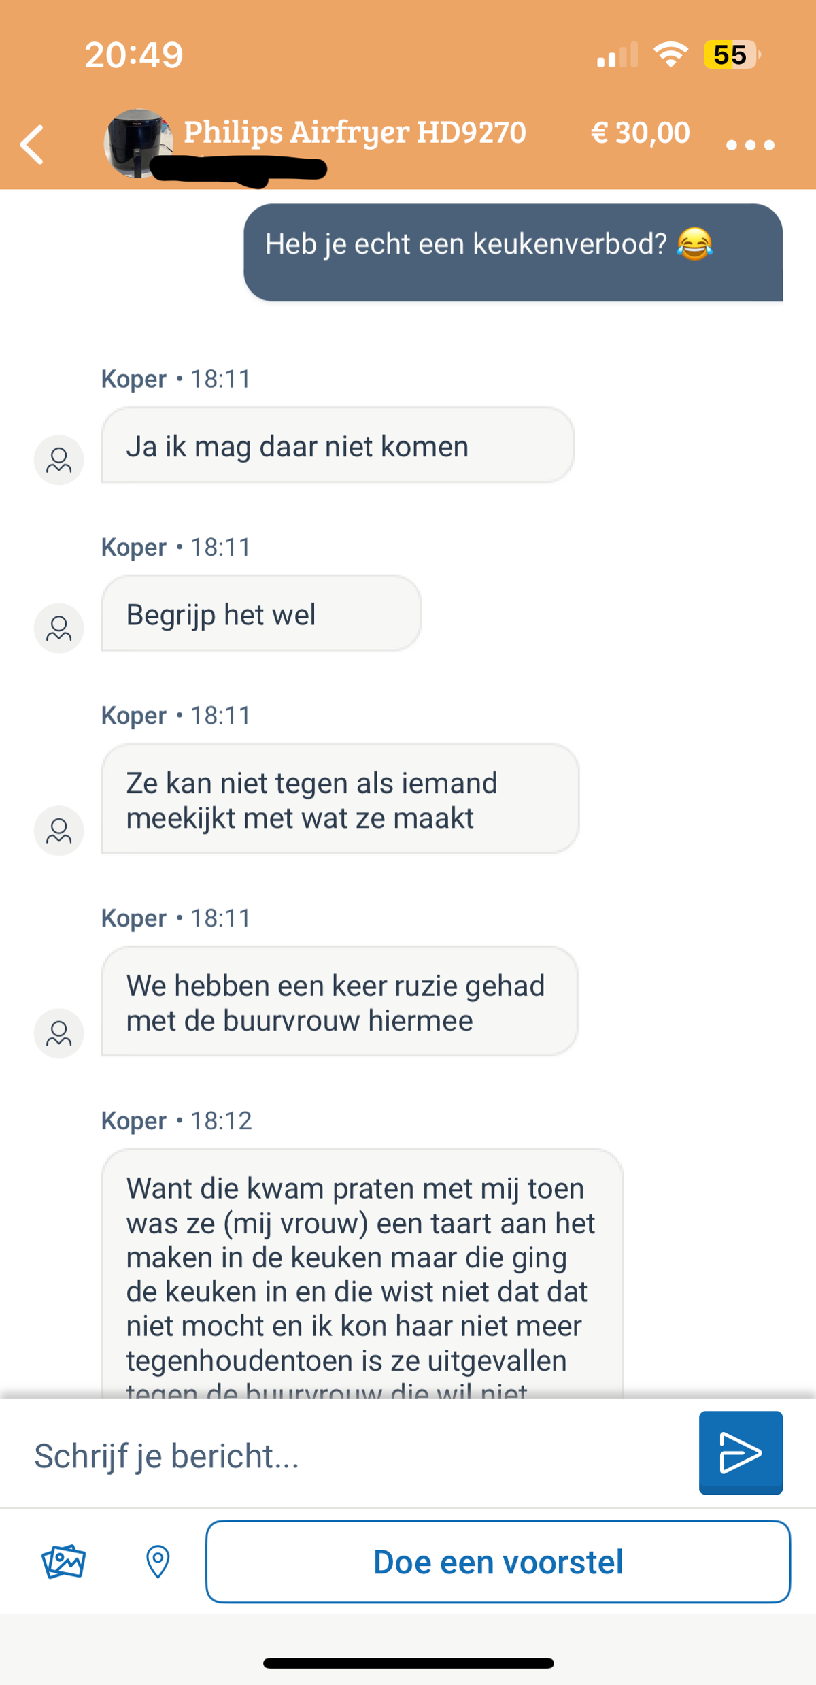
Task: Tap the € 30,00 price in header
Action: (x=640, y=132)
